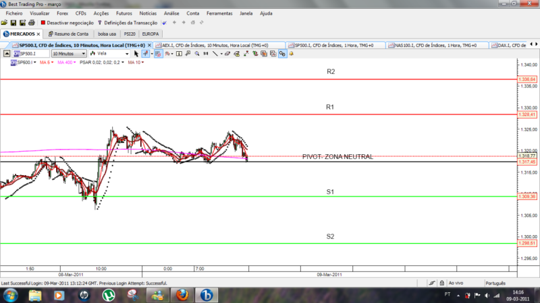Open the Ajuda menu

coord(266,13)
